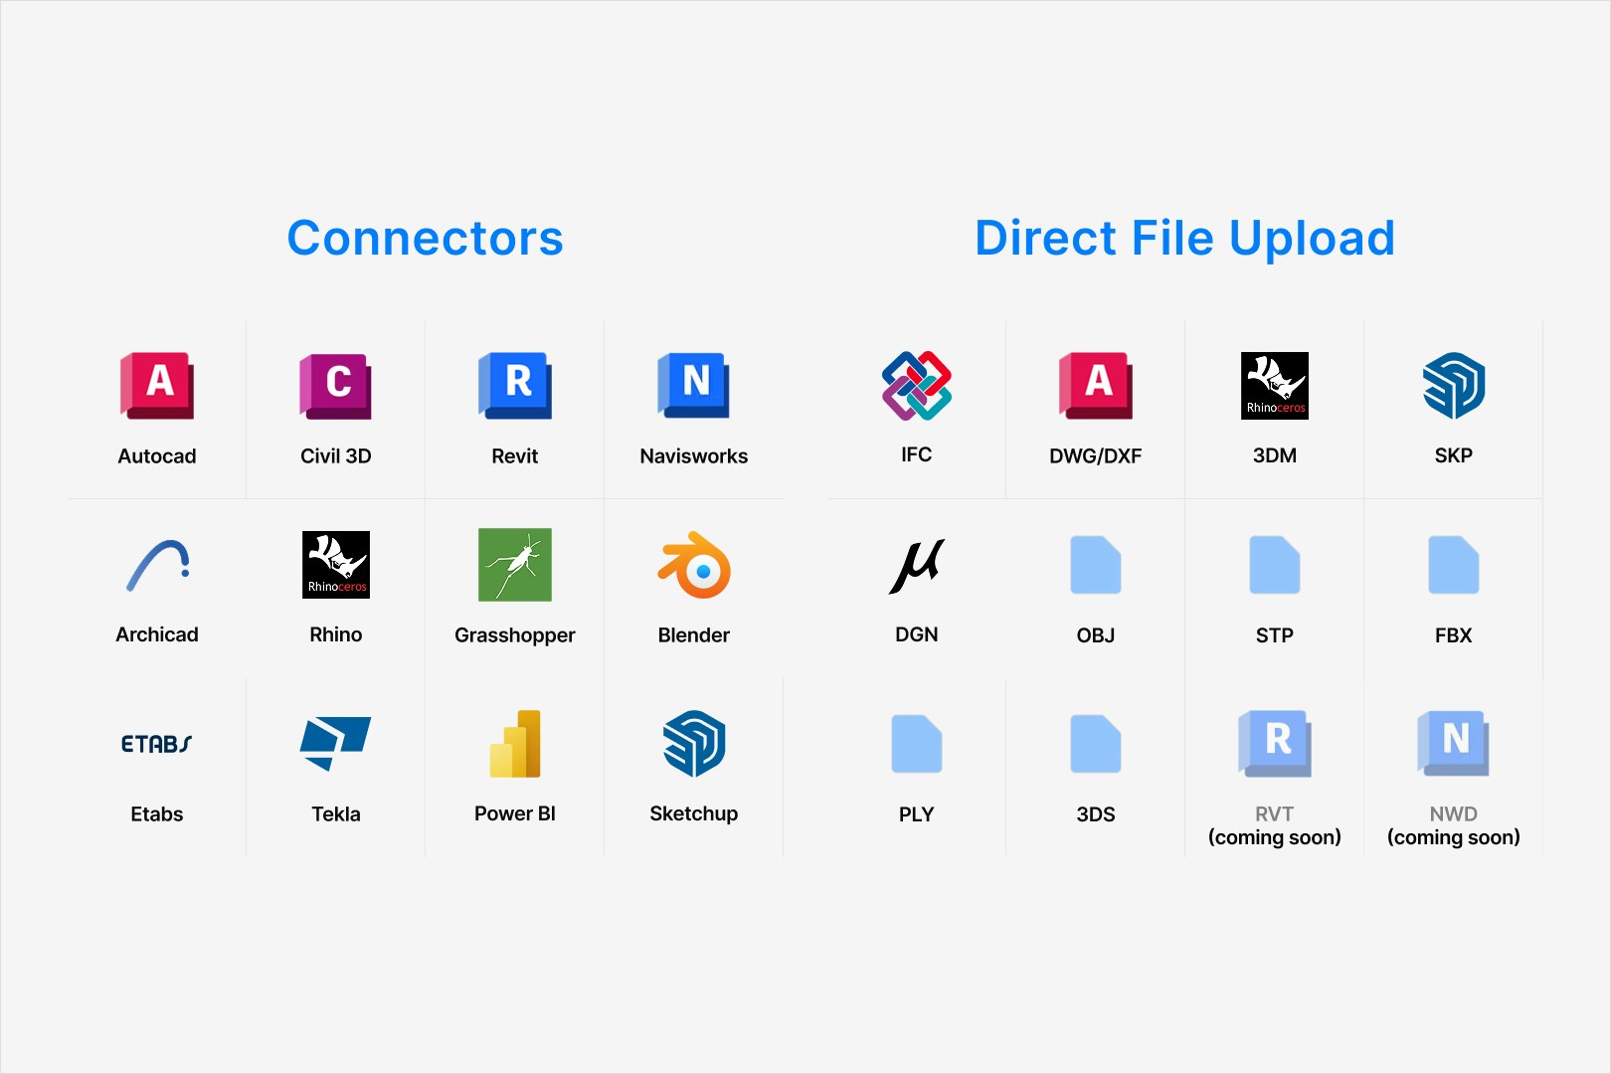The image size is (1611, 1074).
Task: Select the DWG/DXF upload icon
Action: click(x=1095, y=386)
